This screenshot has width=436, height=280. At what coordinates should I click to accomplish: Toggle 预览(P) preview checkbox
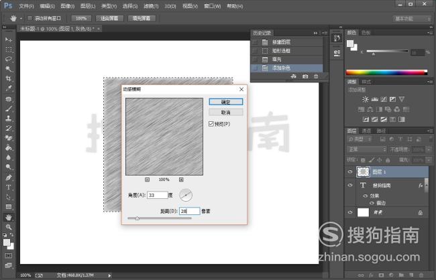click(211, 124)
